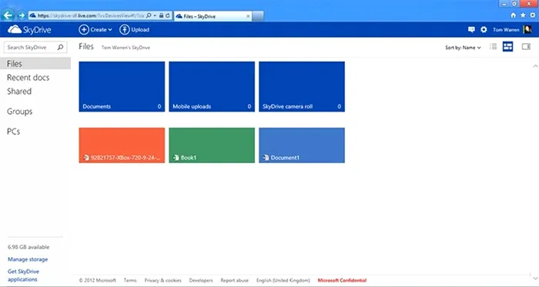This screenshot has height=287, width=539.
Task: Click the Terms footer link
Action: click(130, 281)
